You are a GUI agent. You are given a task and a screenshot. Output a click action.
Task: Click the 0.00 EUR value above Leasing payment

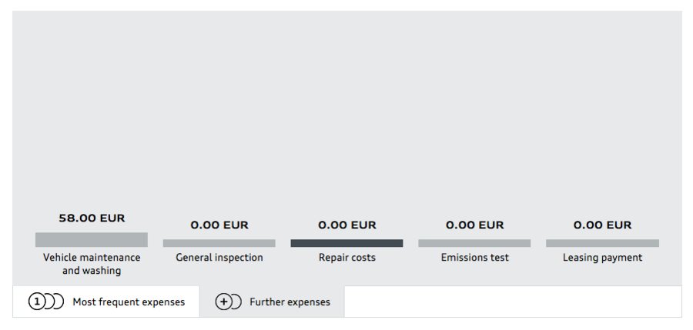[x=602, y=225]
